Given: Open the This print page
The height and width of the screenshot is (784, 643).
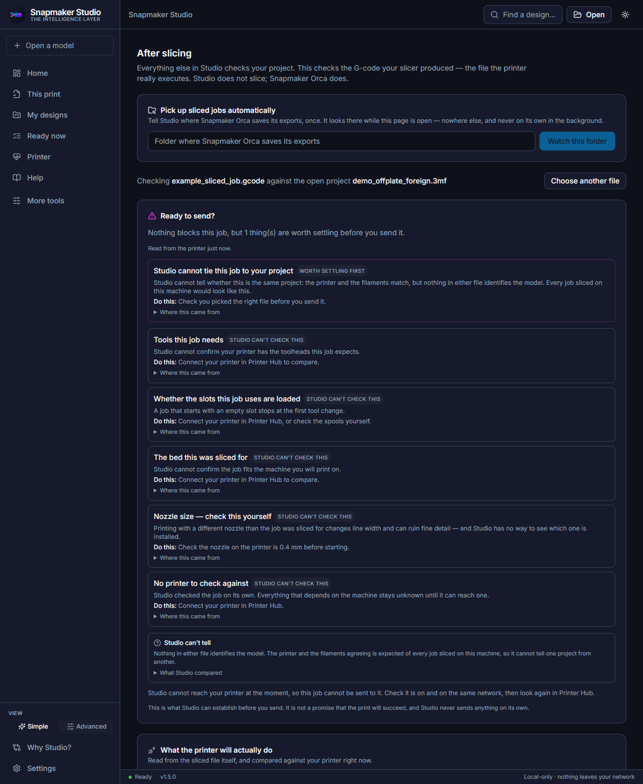Looking at the screenshot, I should click(60, 94).
